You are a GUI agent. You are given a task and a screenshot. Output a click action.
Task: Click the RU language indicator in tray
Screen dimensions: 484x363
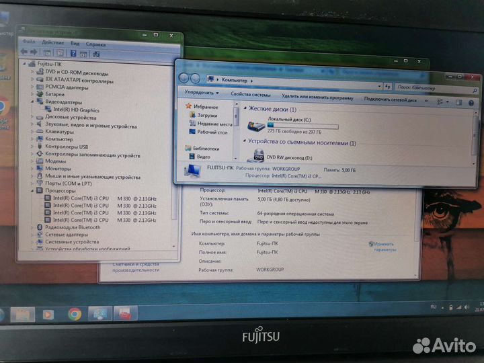(x=434, y=307)
